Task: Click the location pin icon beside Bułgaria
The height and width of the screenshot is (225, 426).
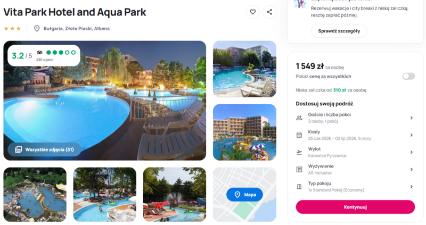Action: [37, 29]
